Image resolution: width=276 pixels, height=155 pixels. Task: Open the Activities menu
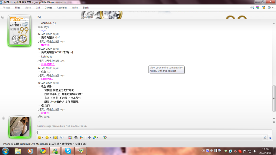[x=62, y=8]
